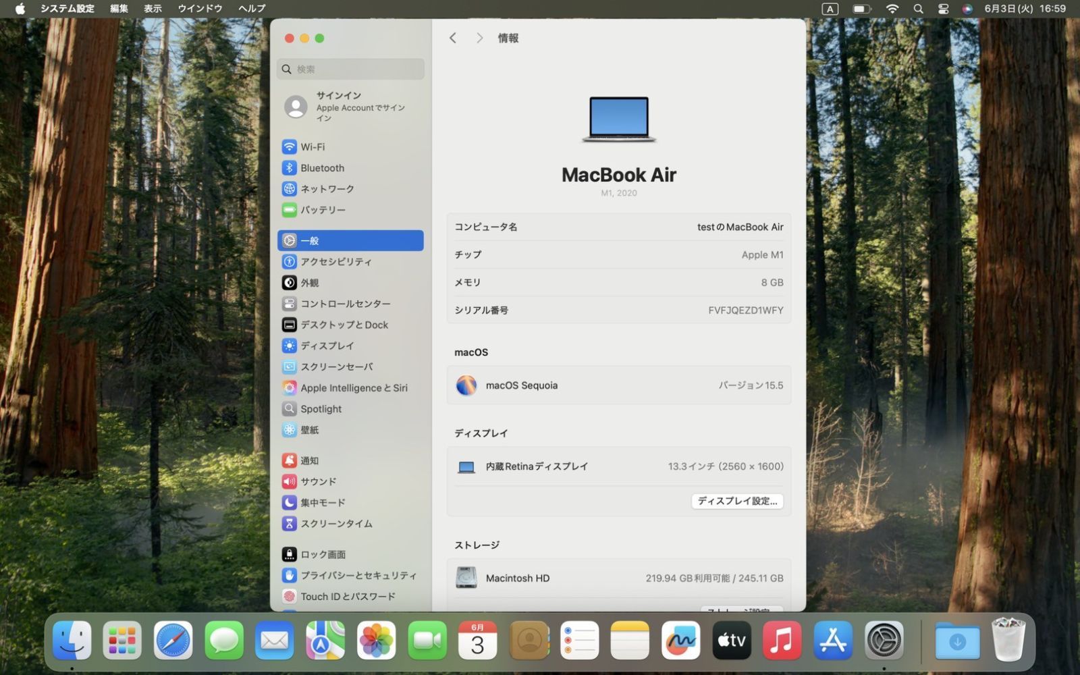Open Photos from the Dock
1080x675 pixels.
click(x=376, y=640)
